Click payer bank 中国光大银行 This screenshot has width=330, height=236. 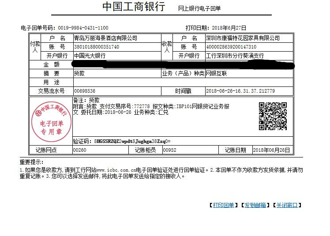[x=90, y=56]
